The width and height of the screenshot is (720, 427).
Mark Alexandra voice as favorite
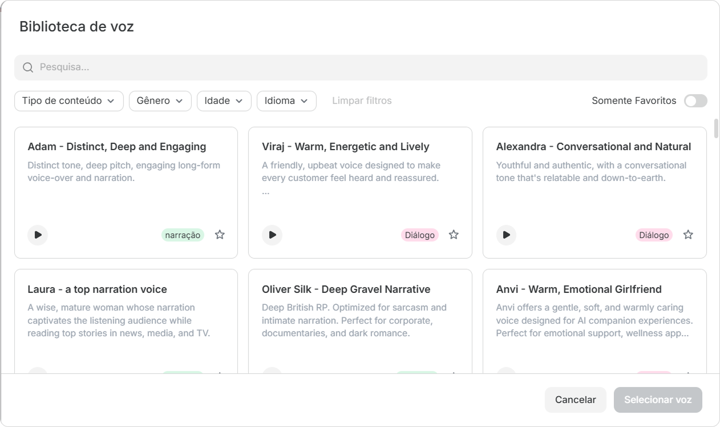coord(688,235)
